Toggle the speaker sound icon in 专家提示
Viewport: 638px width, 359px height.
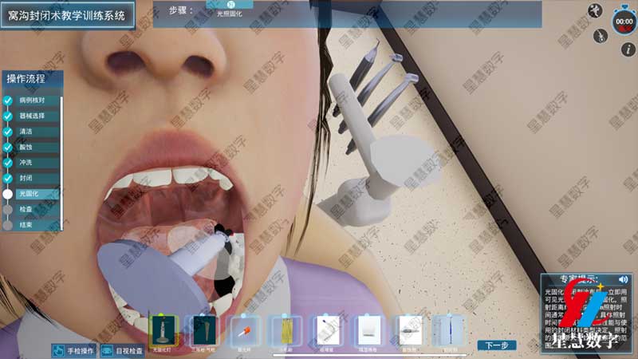623,279
